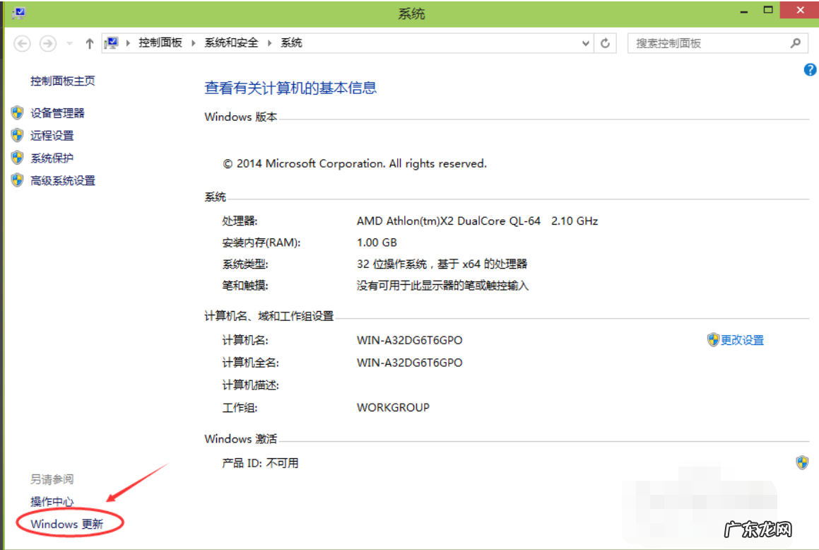The height and width of the screenshot is (550, 819).
Task: Open 操作中心 from the sidebar
Action: [x=52, y=501]
